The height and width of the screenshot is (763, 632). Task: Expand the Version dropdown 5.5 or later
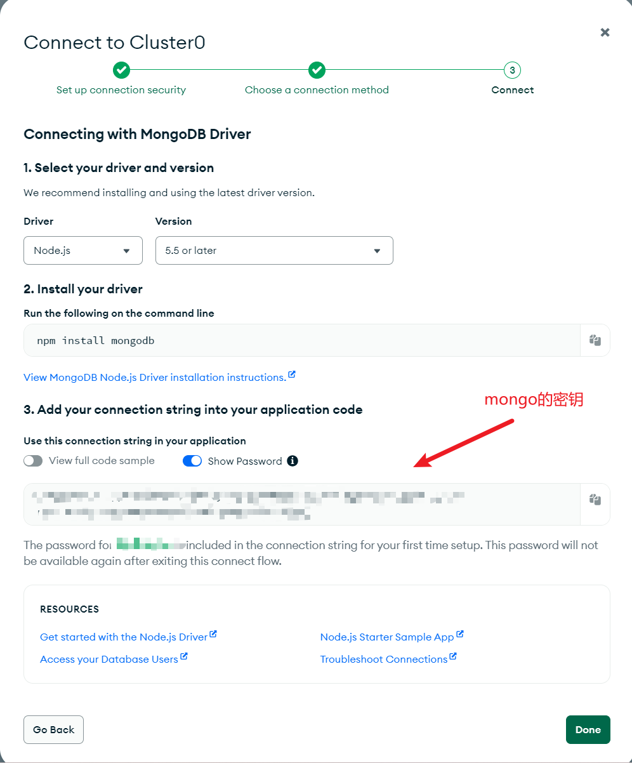273,251
